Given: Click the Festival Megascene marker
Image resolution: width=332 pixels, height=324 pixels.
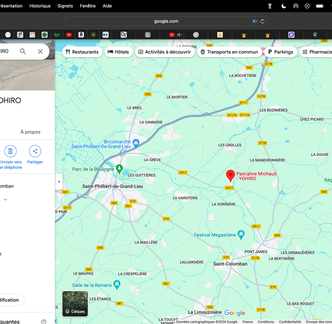Looking at the screenshot, I should point(241,235).
